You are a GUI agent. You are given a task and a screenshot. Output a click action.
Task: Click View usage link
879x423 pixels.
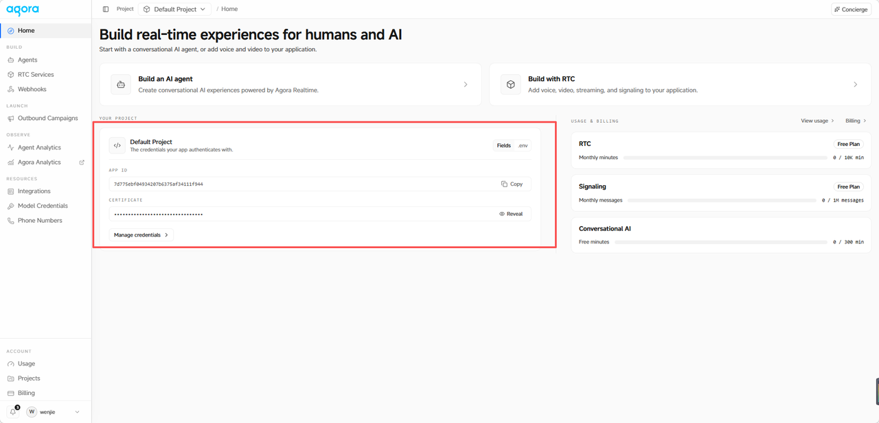(x=817, y=121)
